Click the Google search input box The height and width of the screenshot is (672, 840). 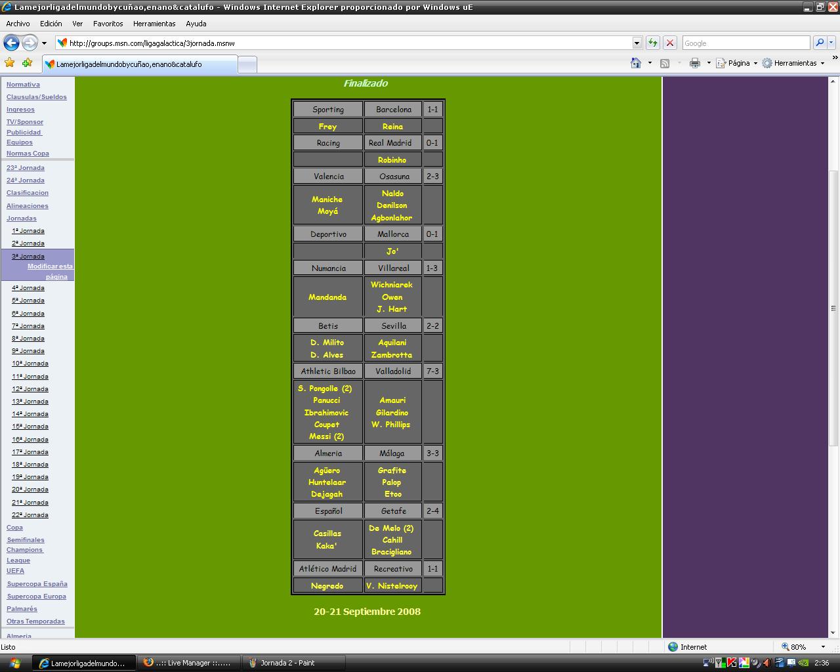click(746, 43)
